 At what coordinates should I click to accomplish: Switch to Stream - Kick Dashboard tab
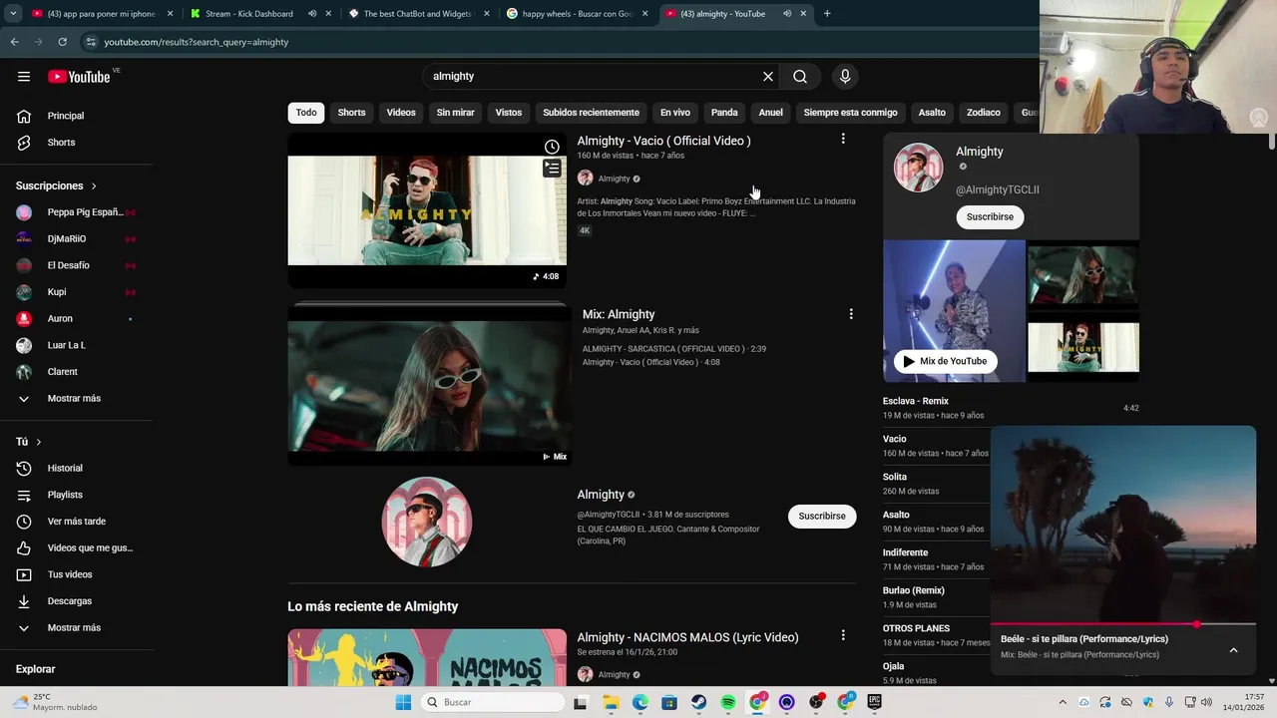250,14
